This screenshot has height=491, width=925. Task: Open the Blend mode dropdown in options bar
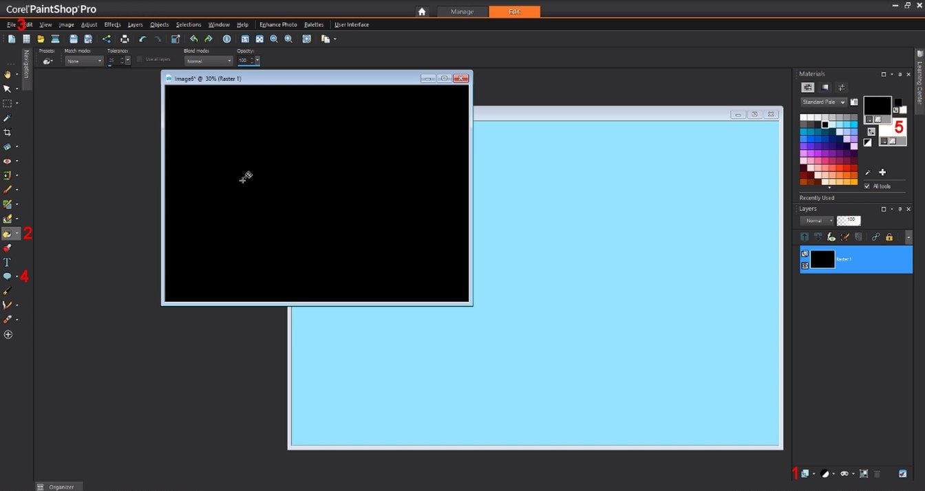pos(209,61)
